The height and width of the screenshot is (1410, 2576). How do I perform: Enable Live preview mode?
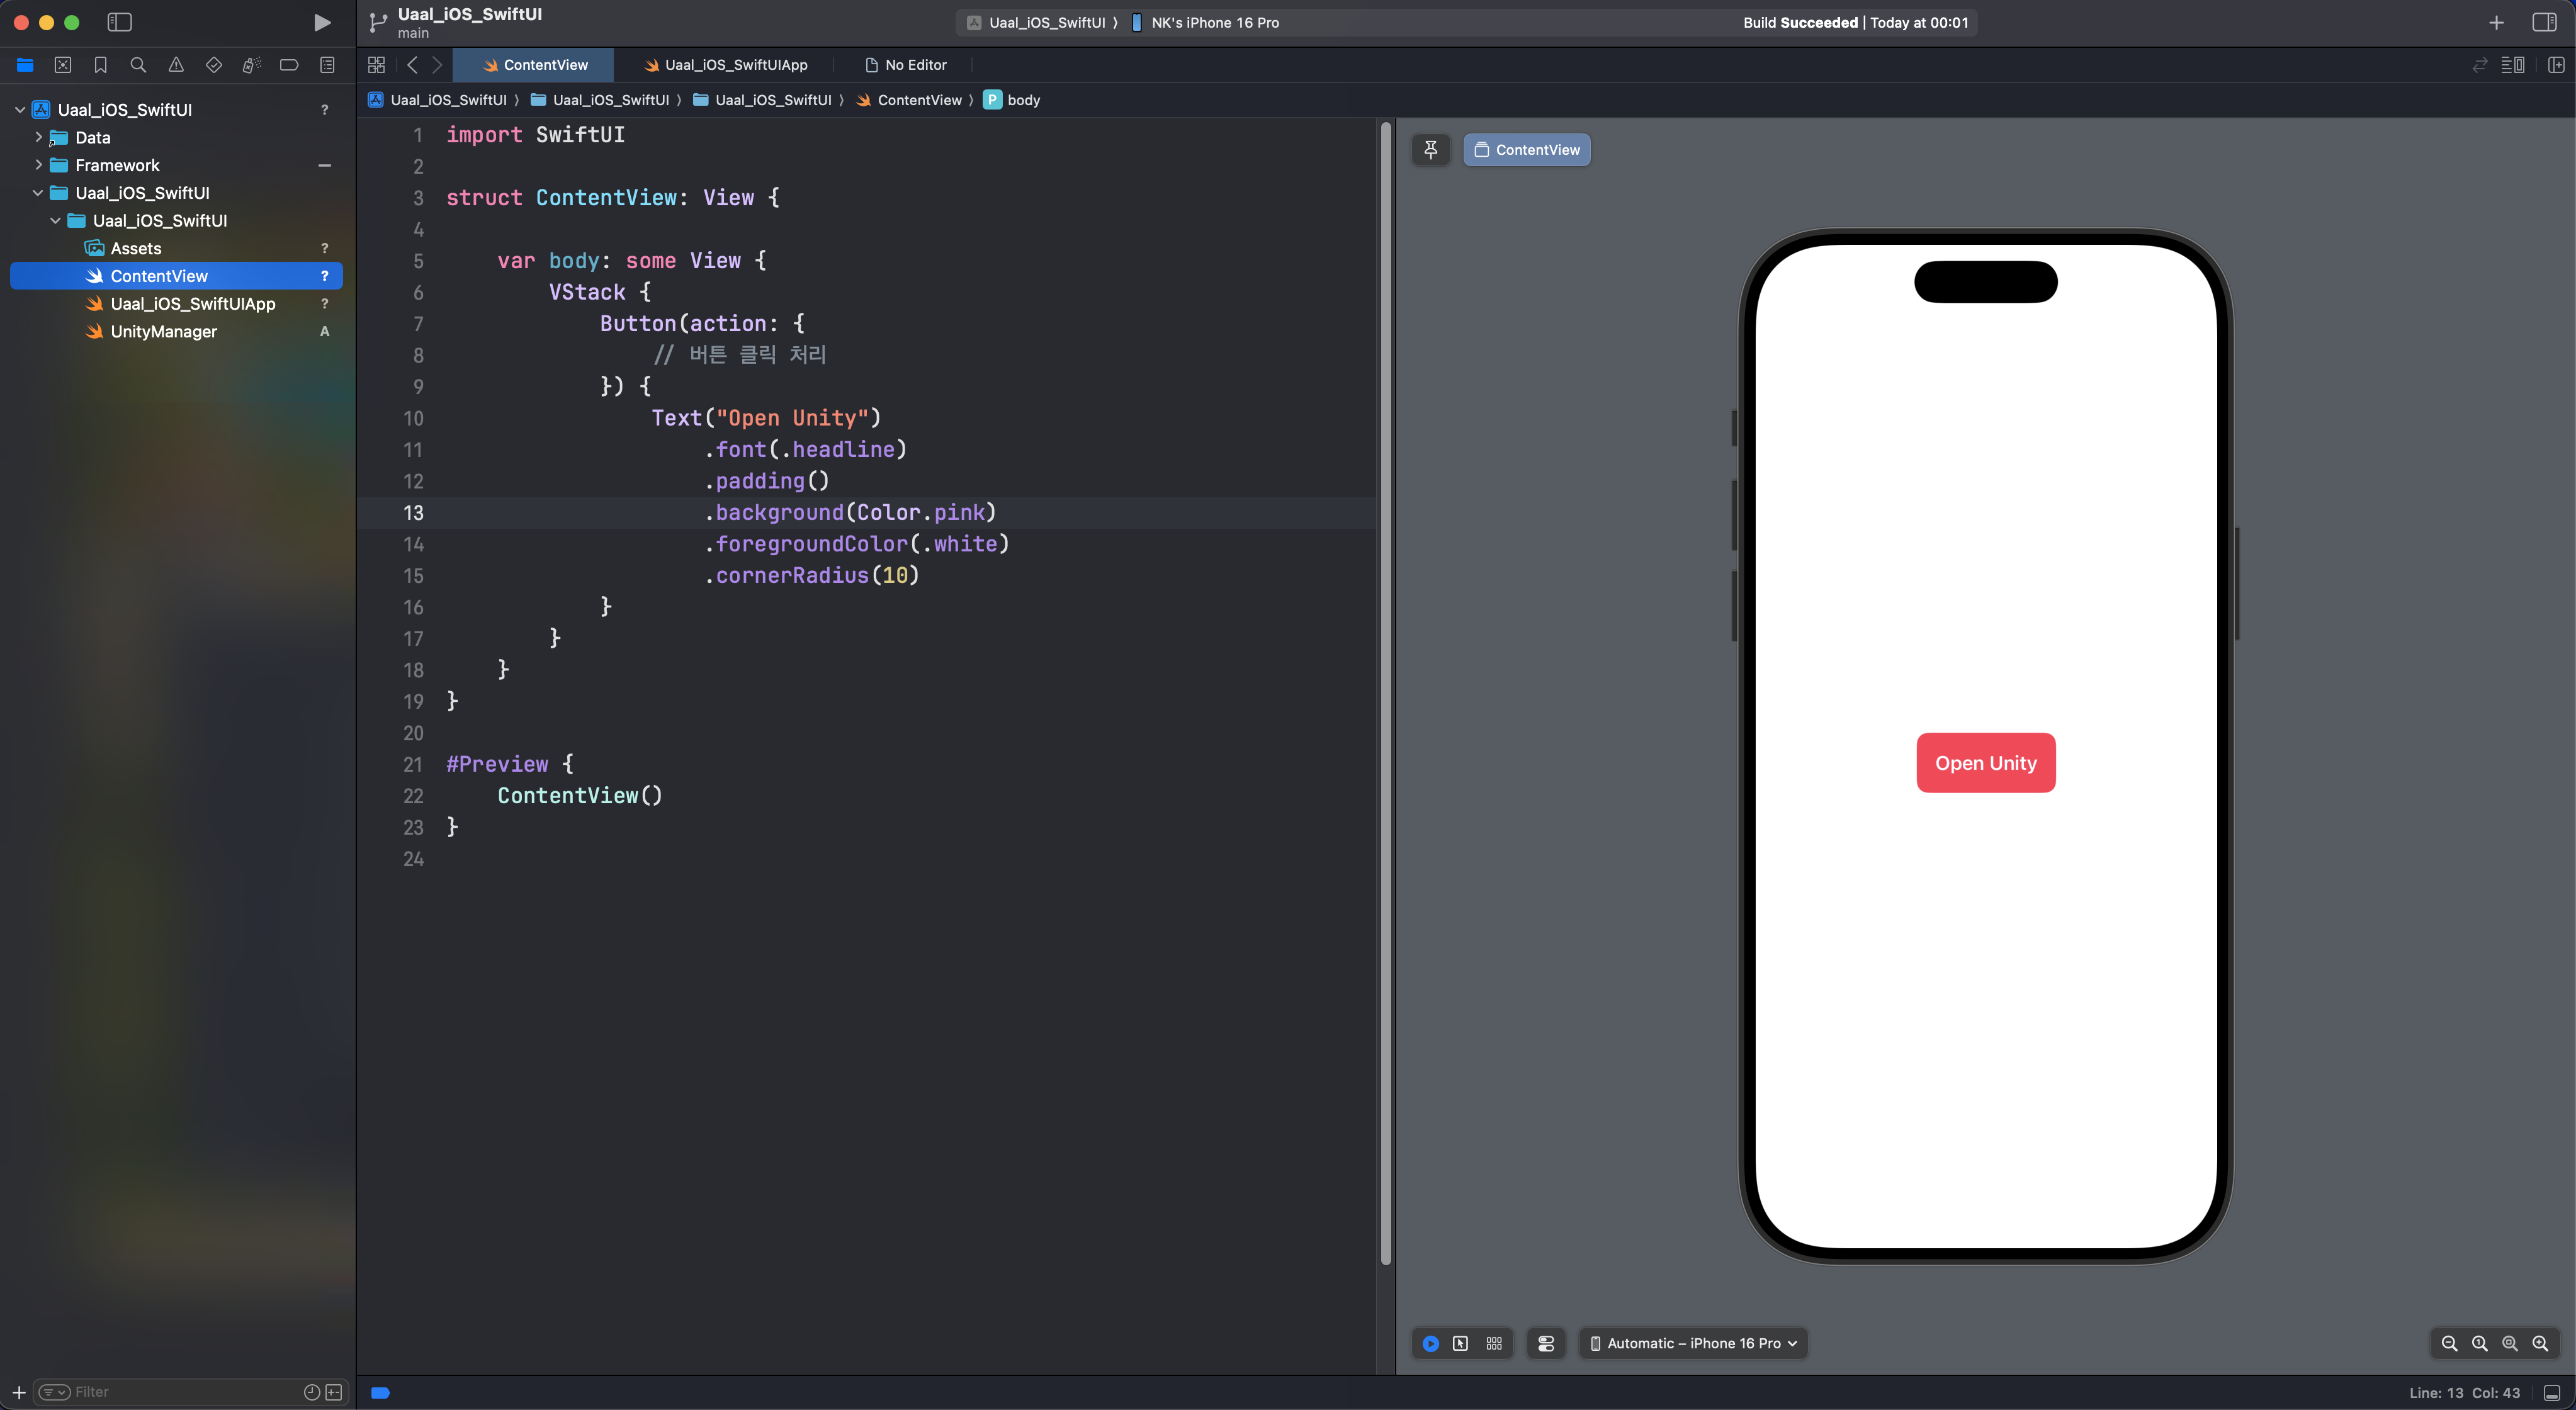[1430, 1343]
